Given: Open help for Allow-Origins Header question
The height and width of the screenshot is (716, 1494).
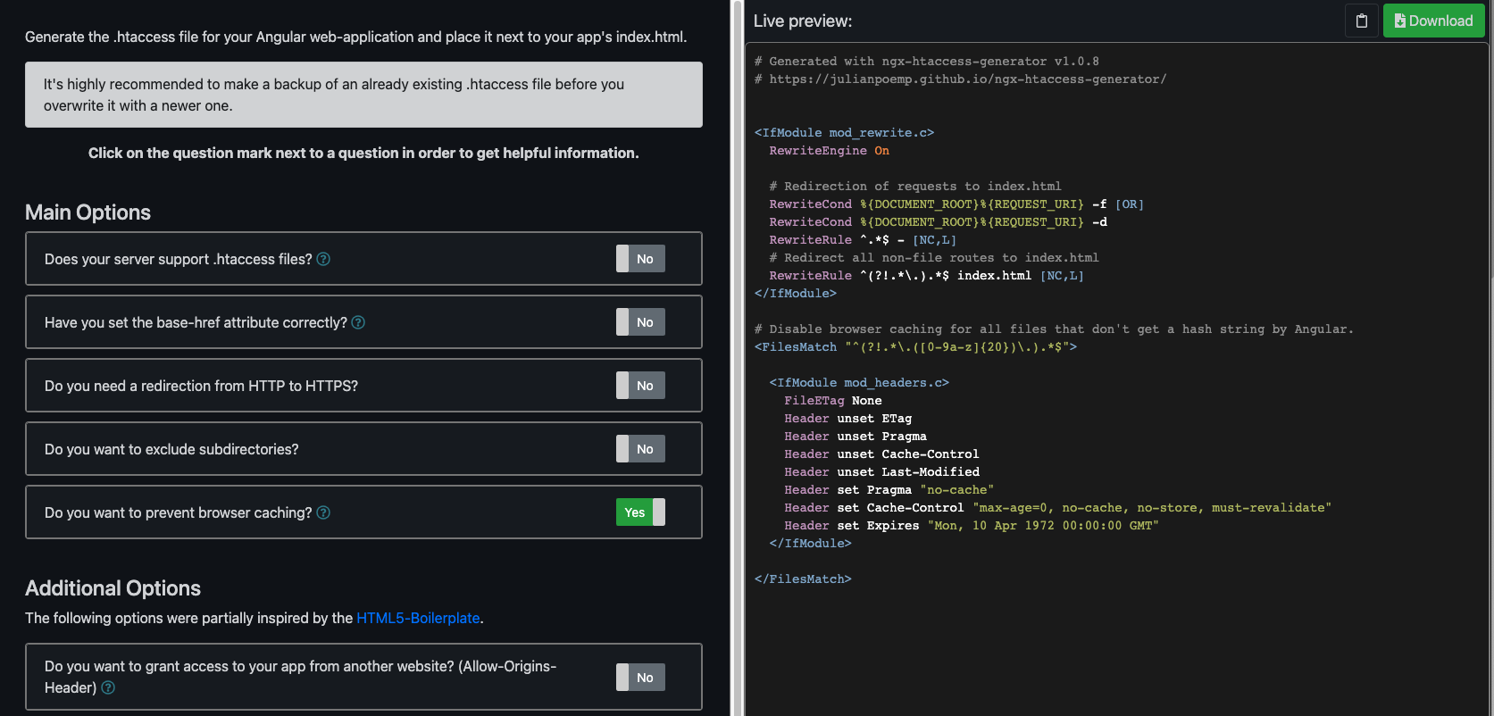Looking at the screenshot, I should (108, 687).
